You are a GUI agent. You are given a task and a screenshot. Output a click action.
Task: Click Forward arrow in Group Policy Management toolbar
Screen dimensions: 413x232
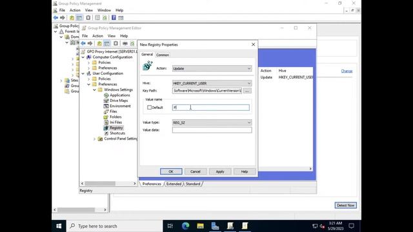(63, 17)
